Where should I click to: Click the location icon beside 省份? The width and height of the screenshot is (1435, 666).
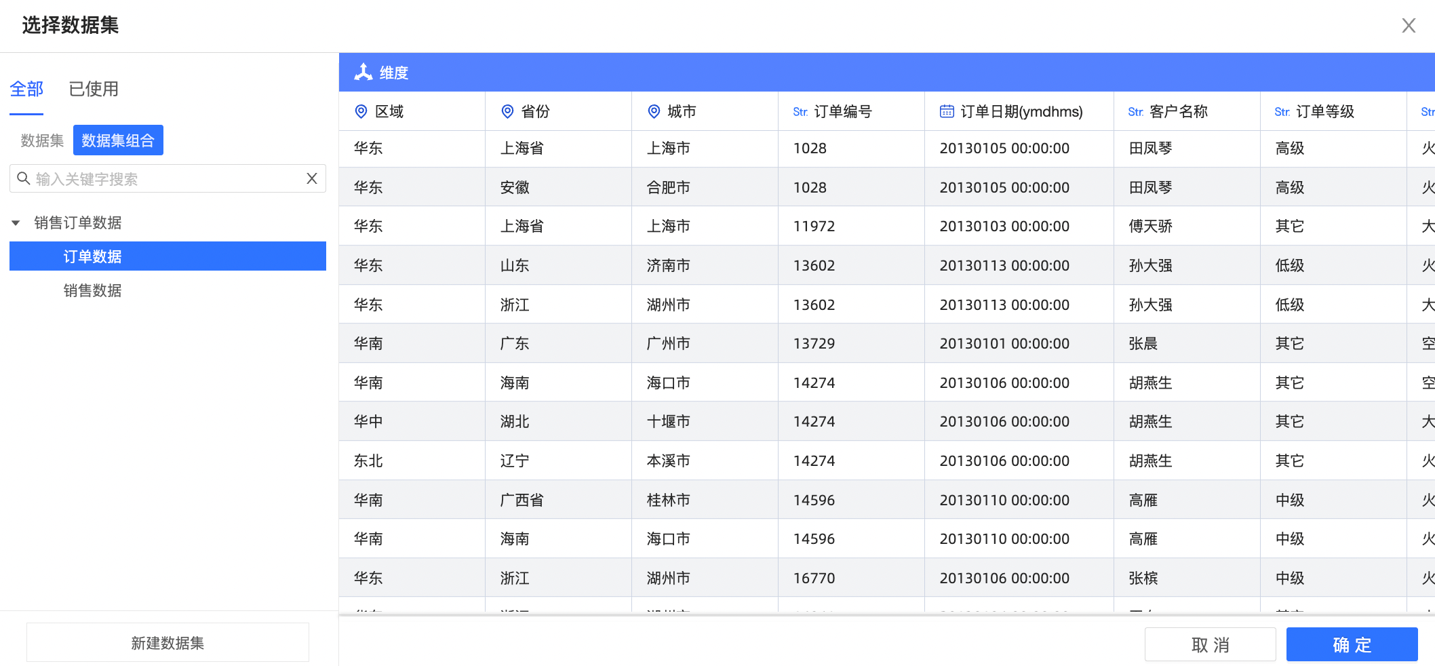(507, 111)
